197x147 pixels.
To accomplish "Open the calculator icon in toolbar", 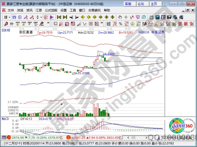I will pos(157,17).
